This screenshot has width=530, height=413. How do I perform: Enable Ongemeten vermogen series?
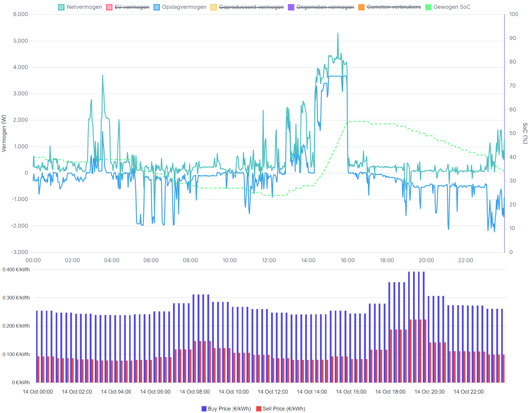(321, 7)
